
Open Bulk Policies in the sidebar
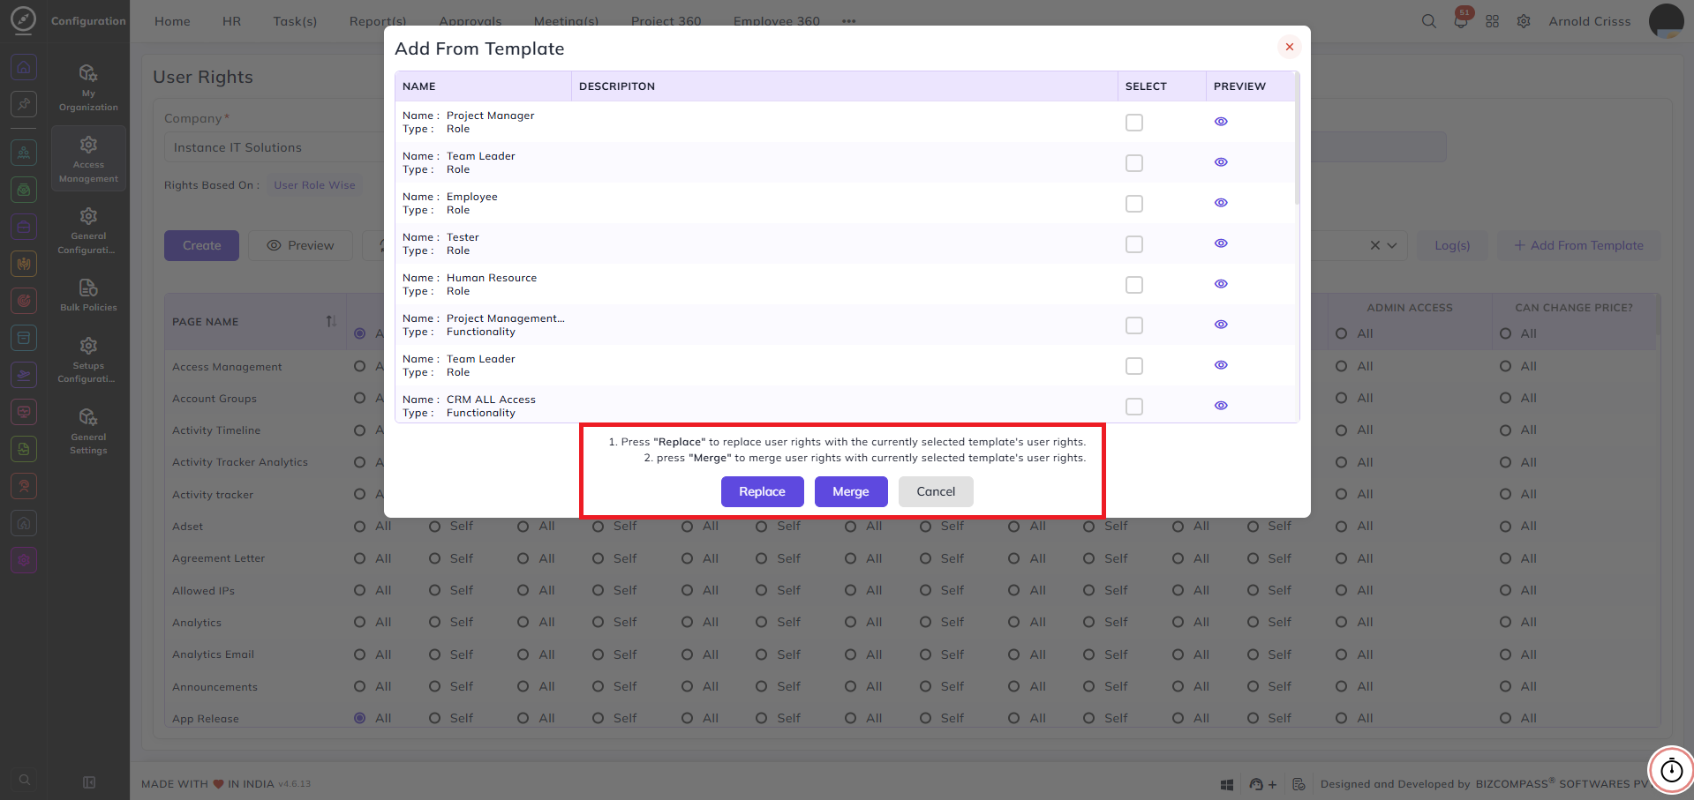coord(88,295)
